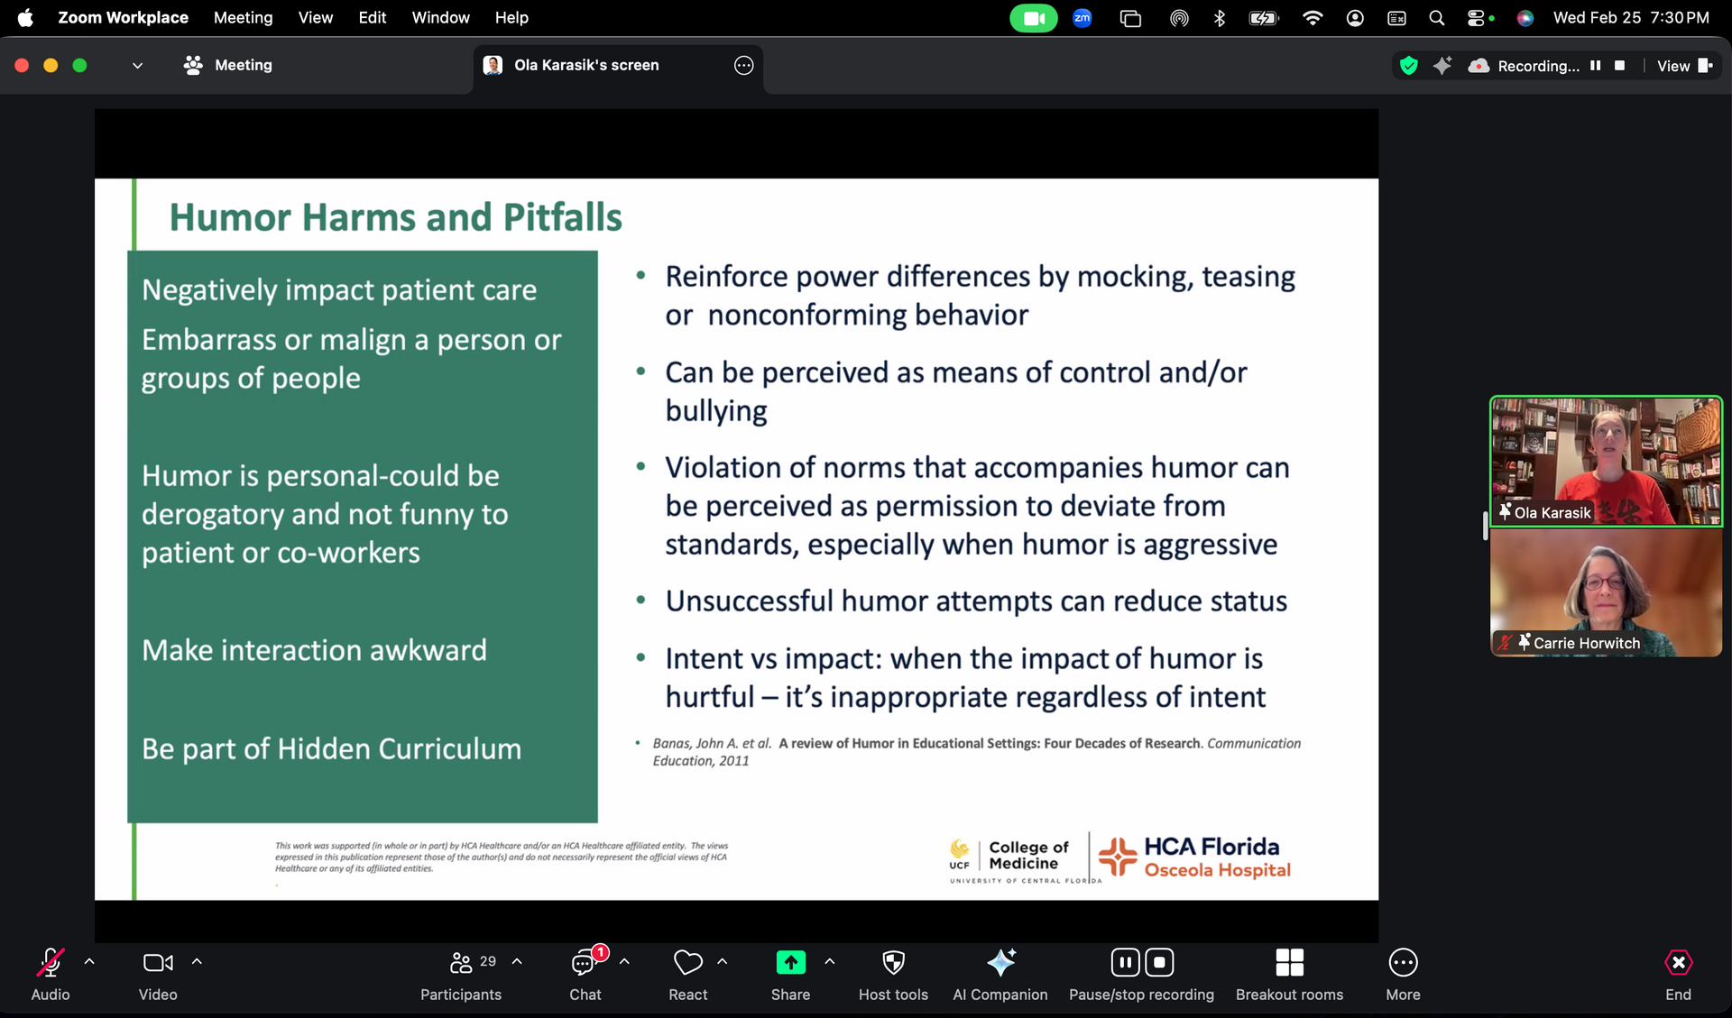This screenshot has width=1732, height=1018.
Task: Pause the recording in top bar
Action: (1596, 66)
